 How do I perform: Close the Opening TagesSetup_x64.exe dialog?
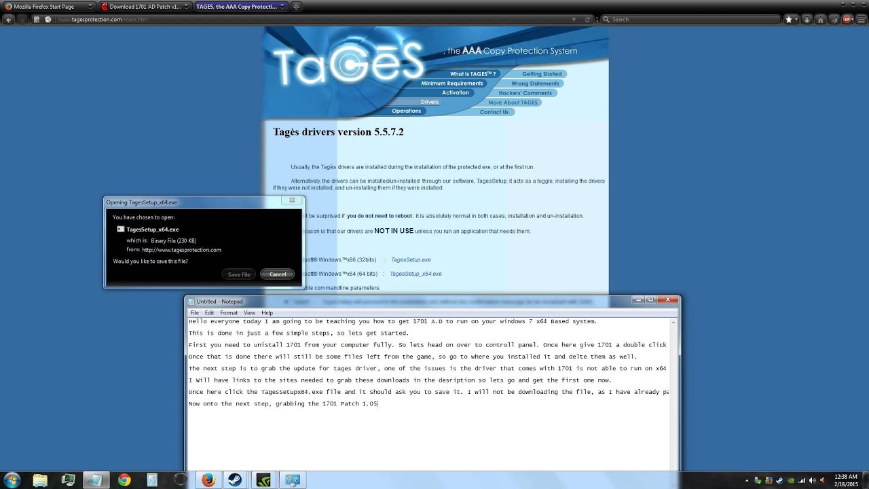point(292,200)
